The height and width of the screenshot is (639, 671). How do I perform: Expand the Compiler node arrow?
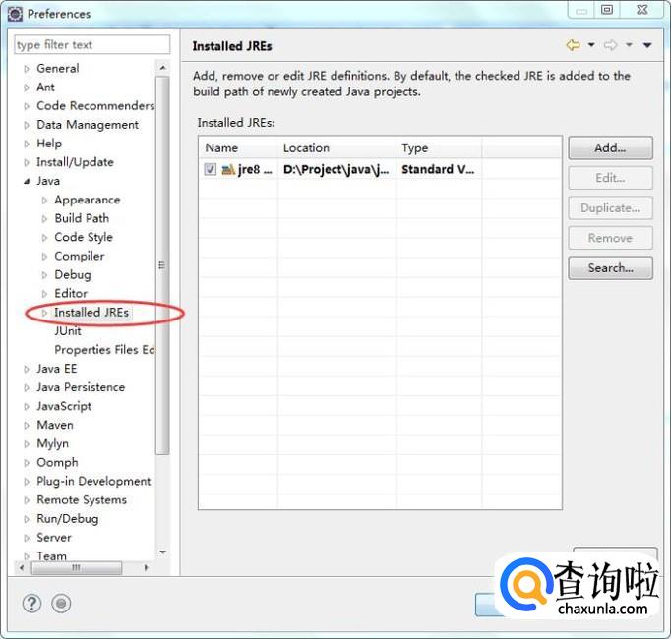(44, 257)
